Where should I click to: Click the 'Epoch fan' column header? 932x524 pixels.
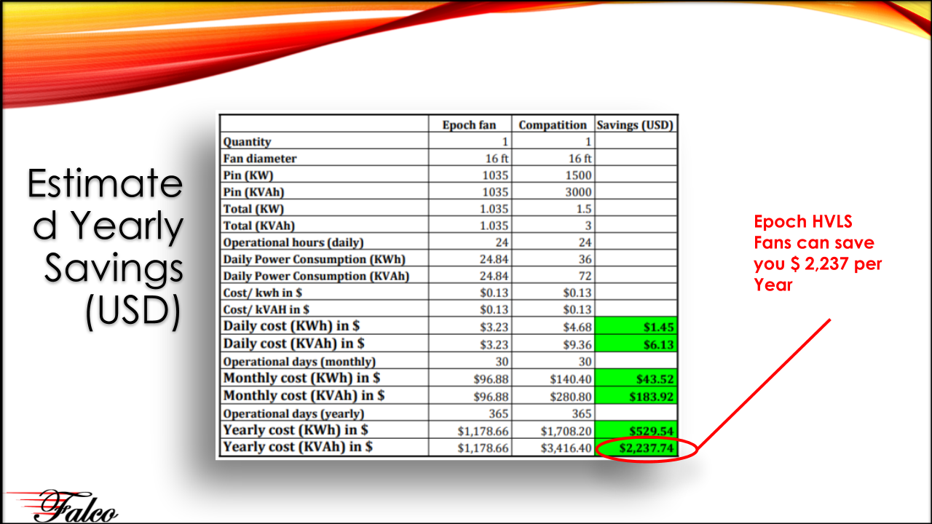pos(469,125)
